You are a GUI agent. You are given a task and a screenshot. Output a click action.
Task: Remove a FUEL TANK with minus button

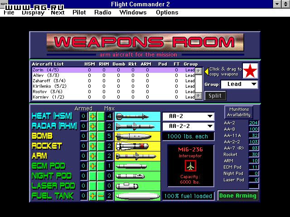click(x=101, y=196)
